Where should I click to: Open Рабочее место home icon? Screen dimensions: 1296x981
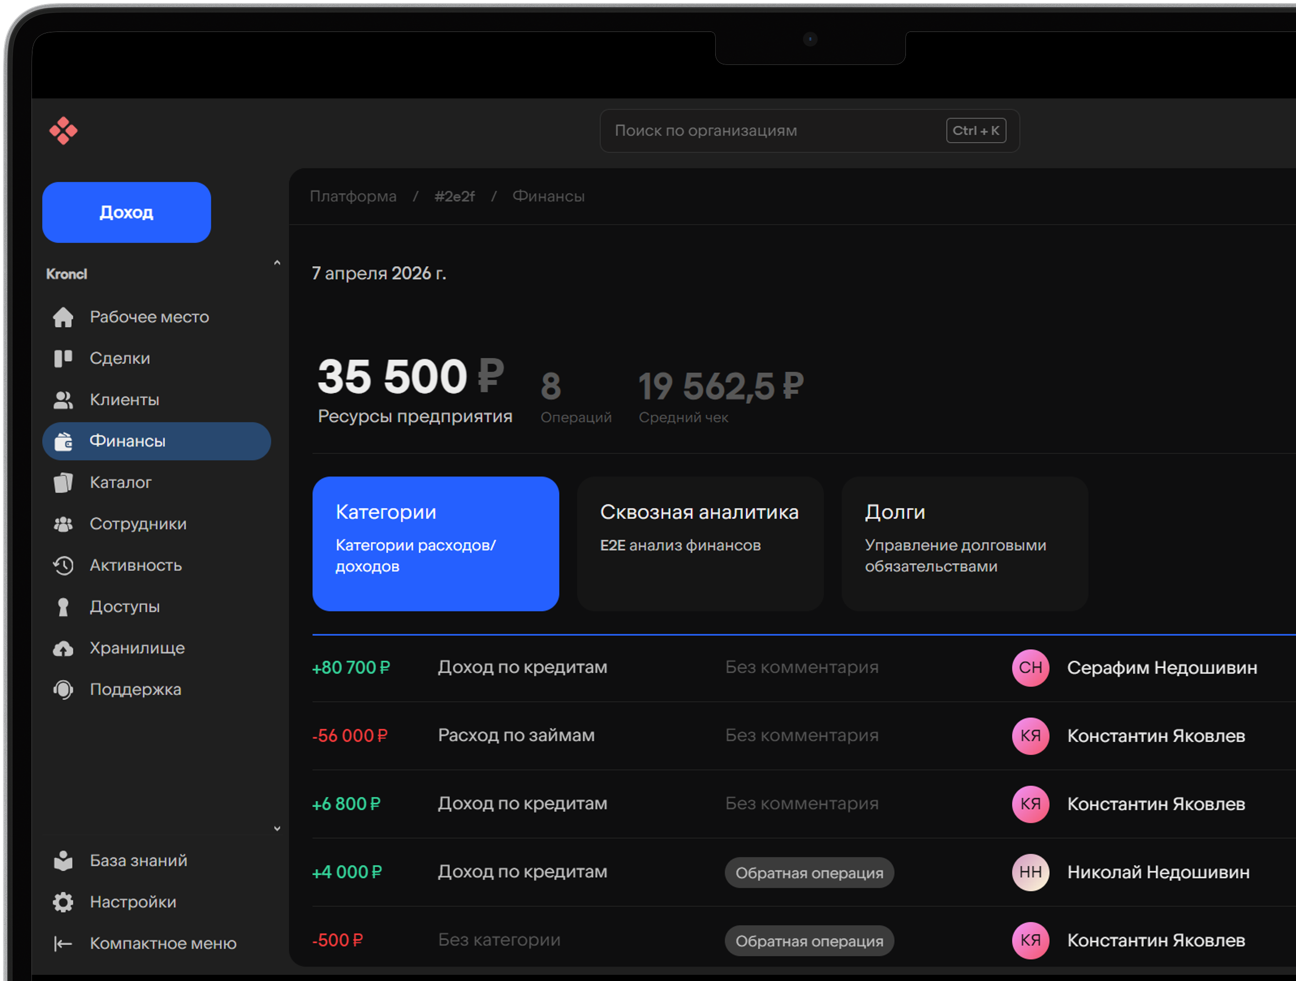[x=63, y=317]
